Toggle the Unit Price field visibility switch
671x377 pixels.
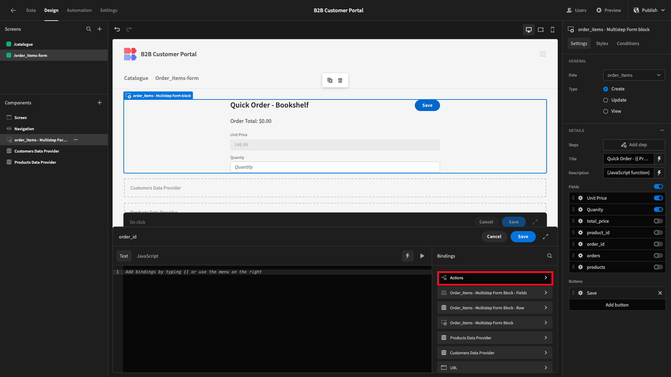[659, 198]
